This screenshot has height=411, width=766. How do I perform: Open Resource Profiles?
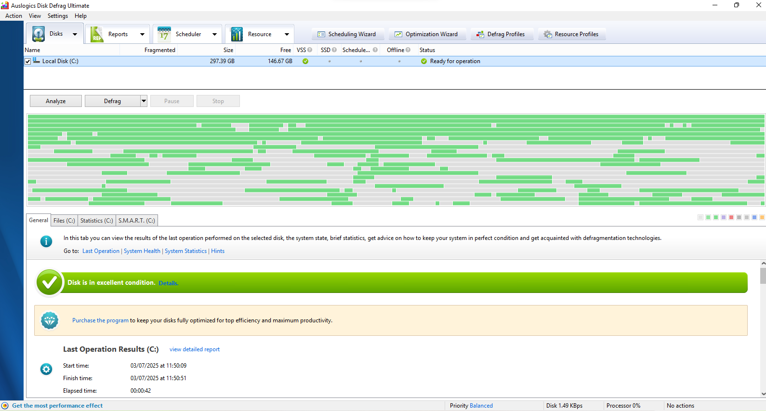coord(571,34)
